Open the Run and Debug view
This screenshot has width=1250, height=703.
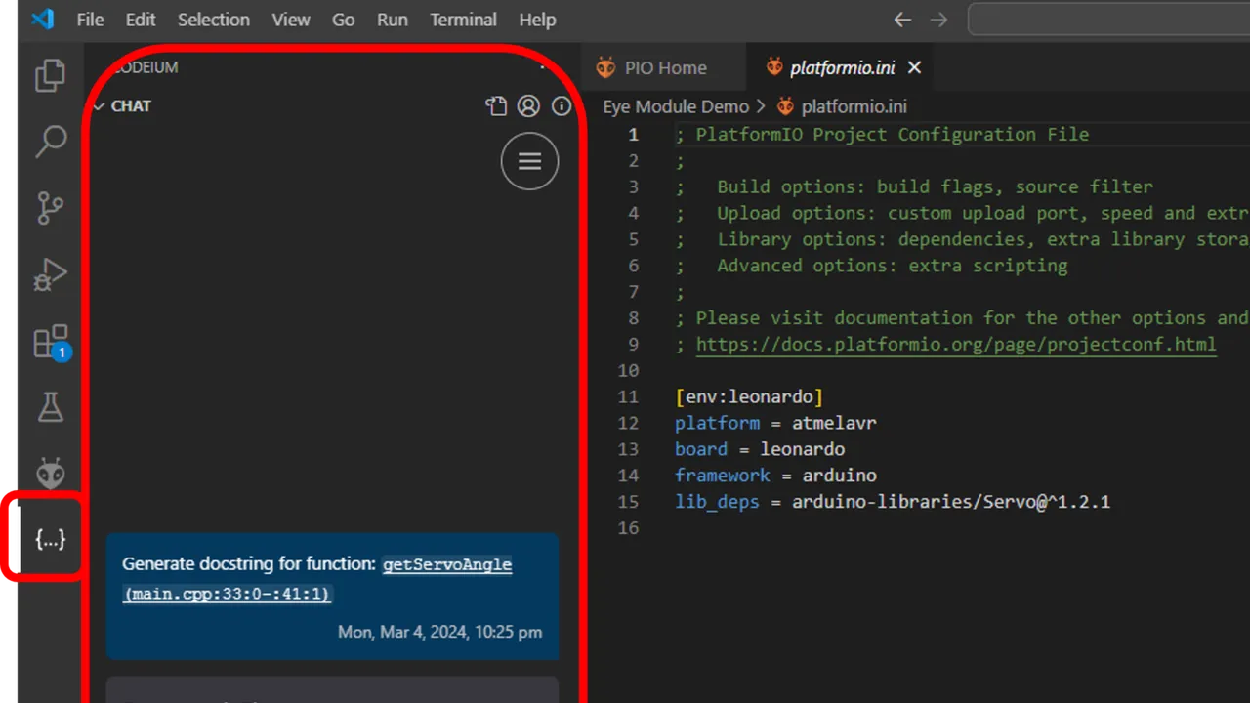click(x=50, y=275)
